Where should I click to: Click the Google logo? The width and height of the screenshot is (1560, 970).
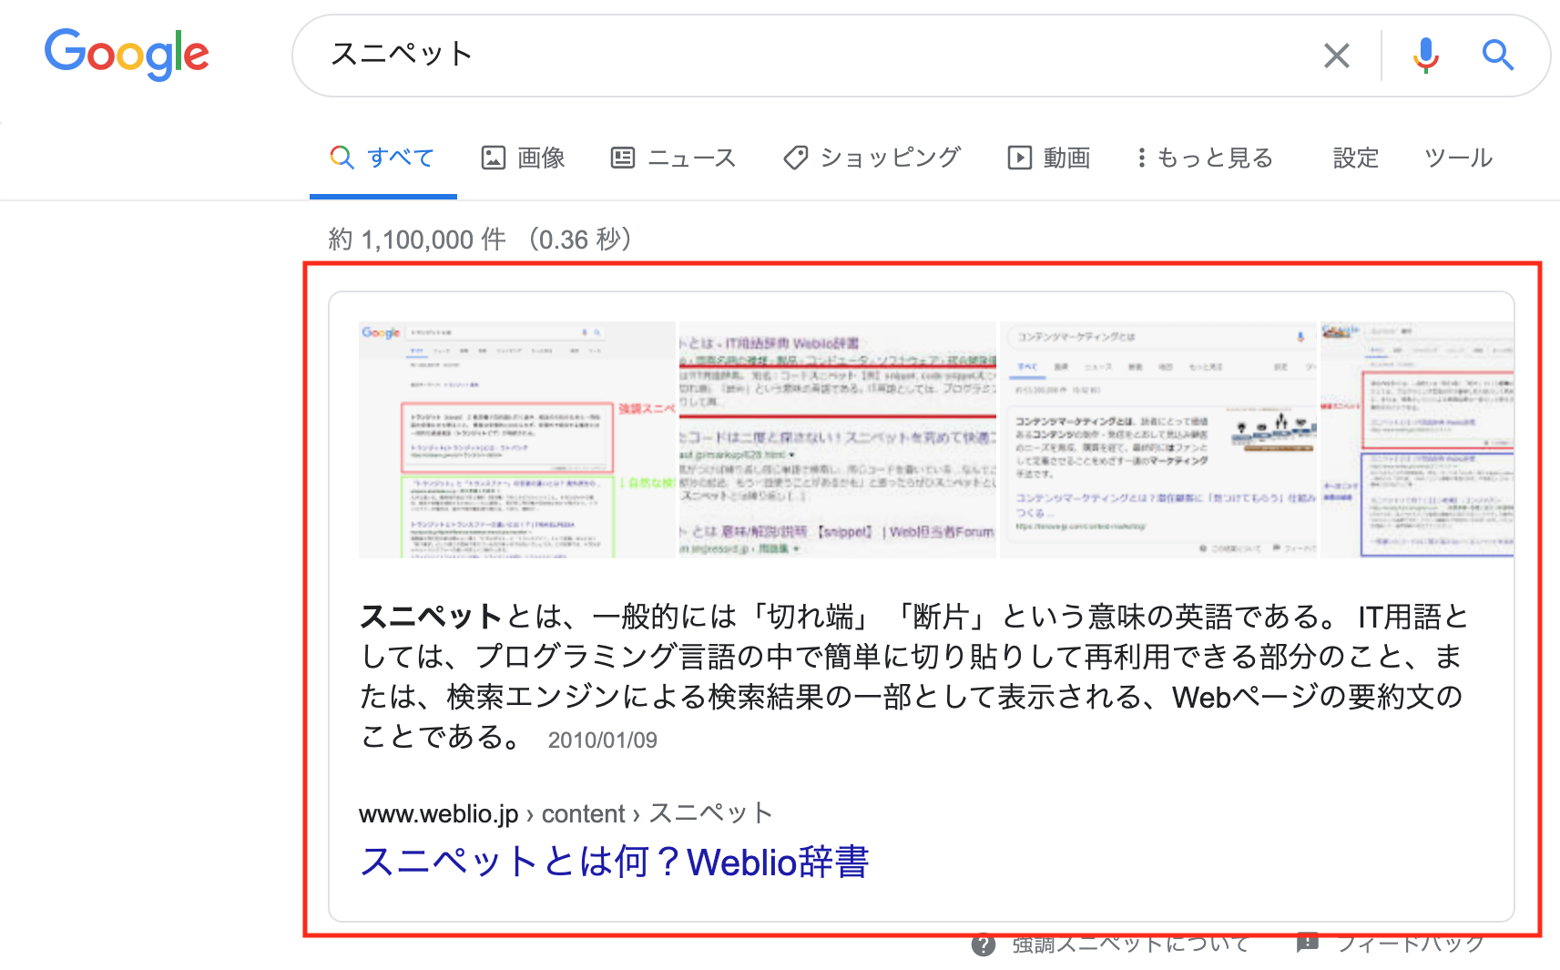tap(127, 55)
